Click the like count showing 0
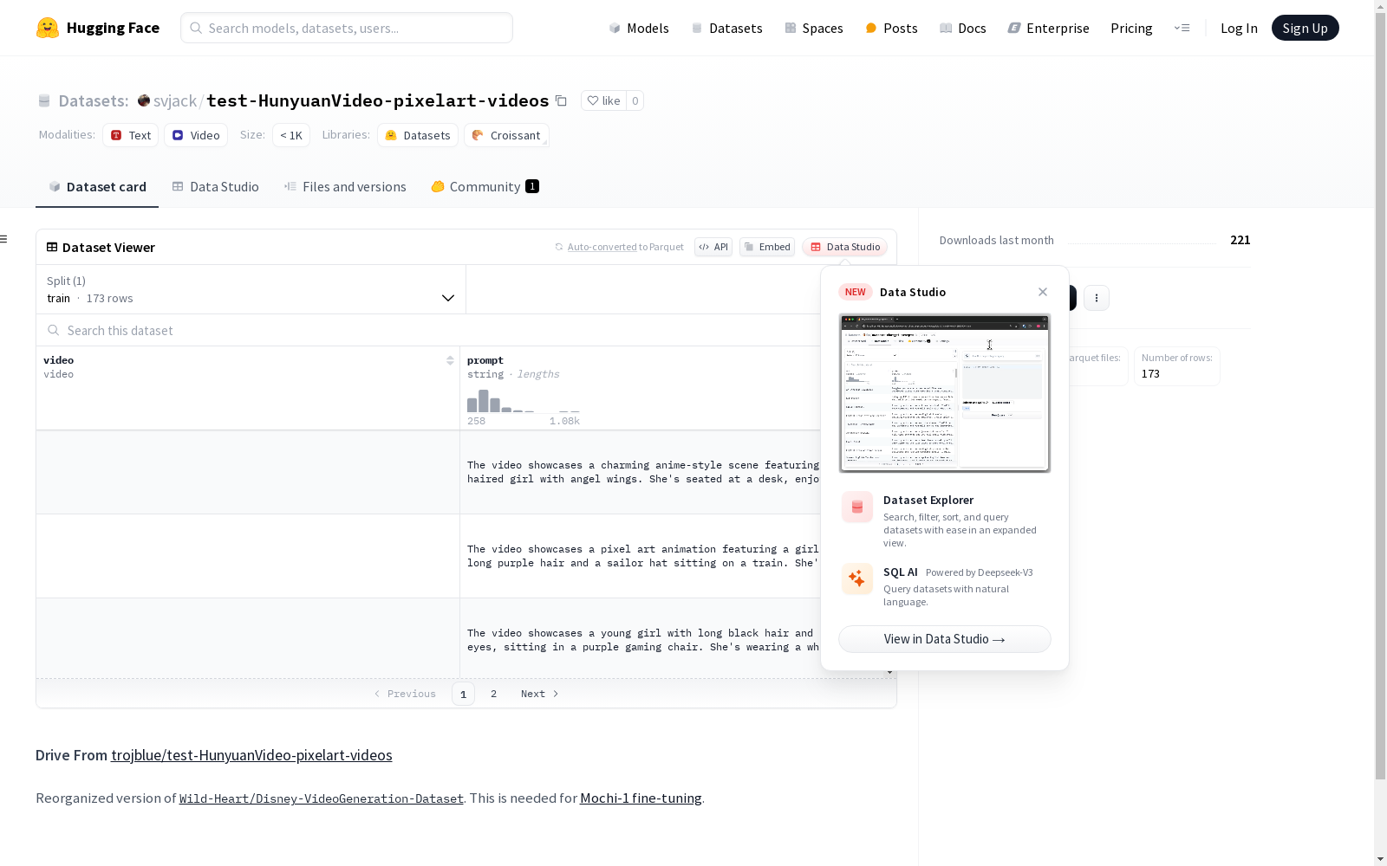1387x866 pixels. (x=635, y=100)
